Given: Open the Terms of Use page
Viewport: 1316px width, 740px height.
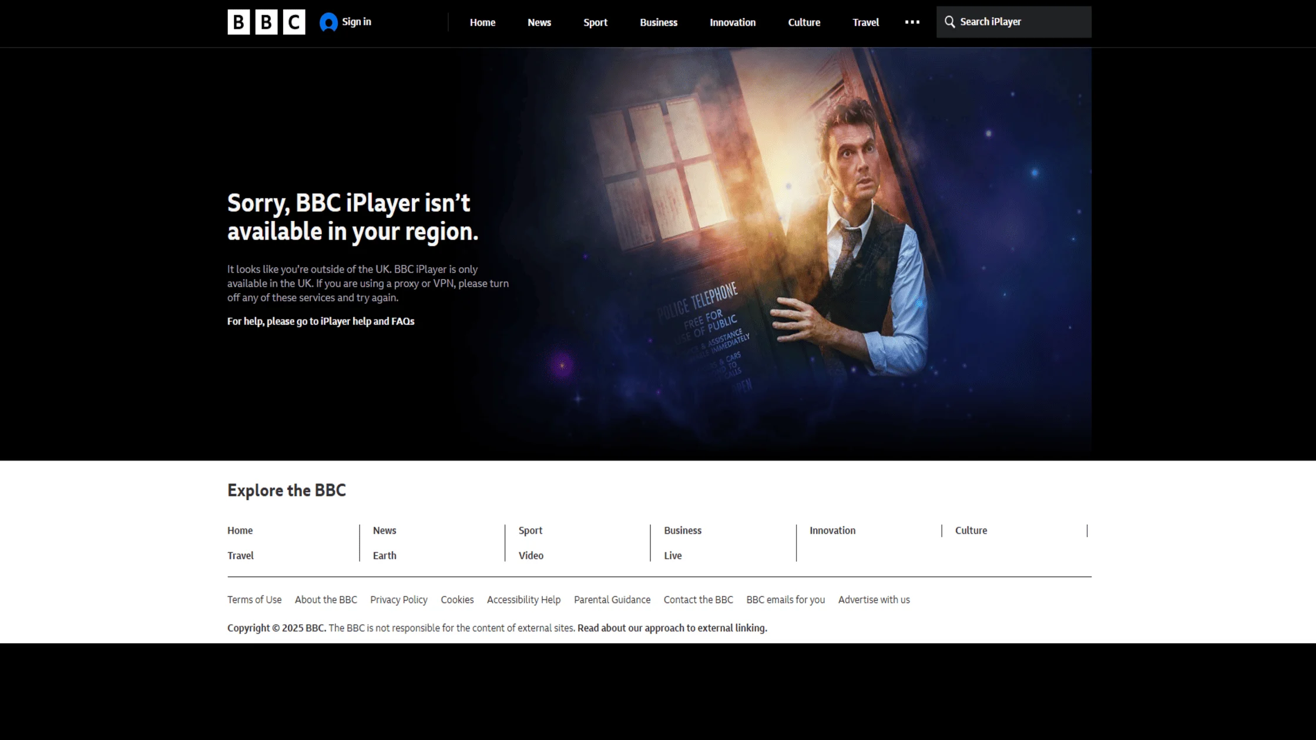Looking at the screenshot, I should point(254,600).
